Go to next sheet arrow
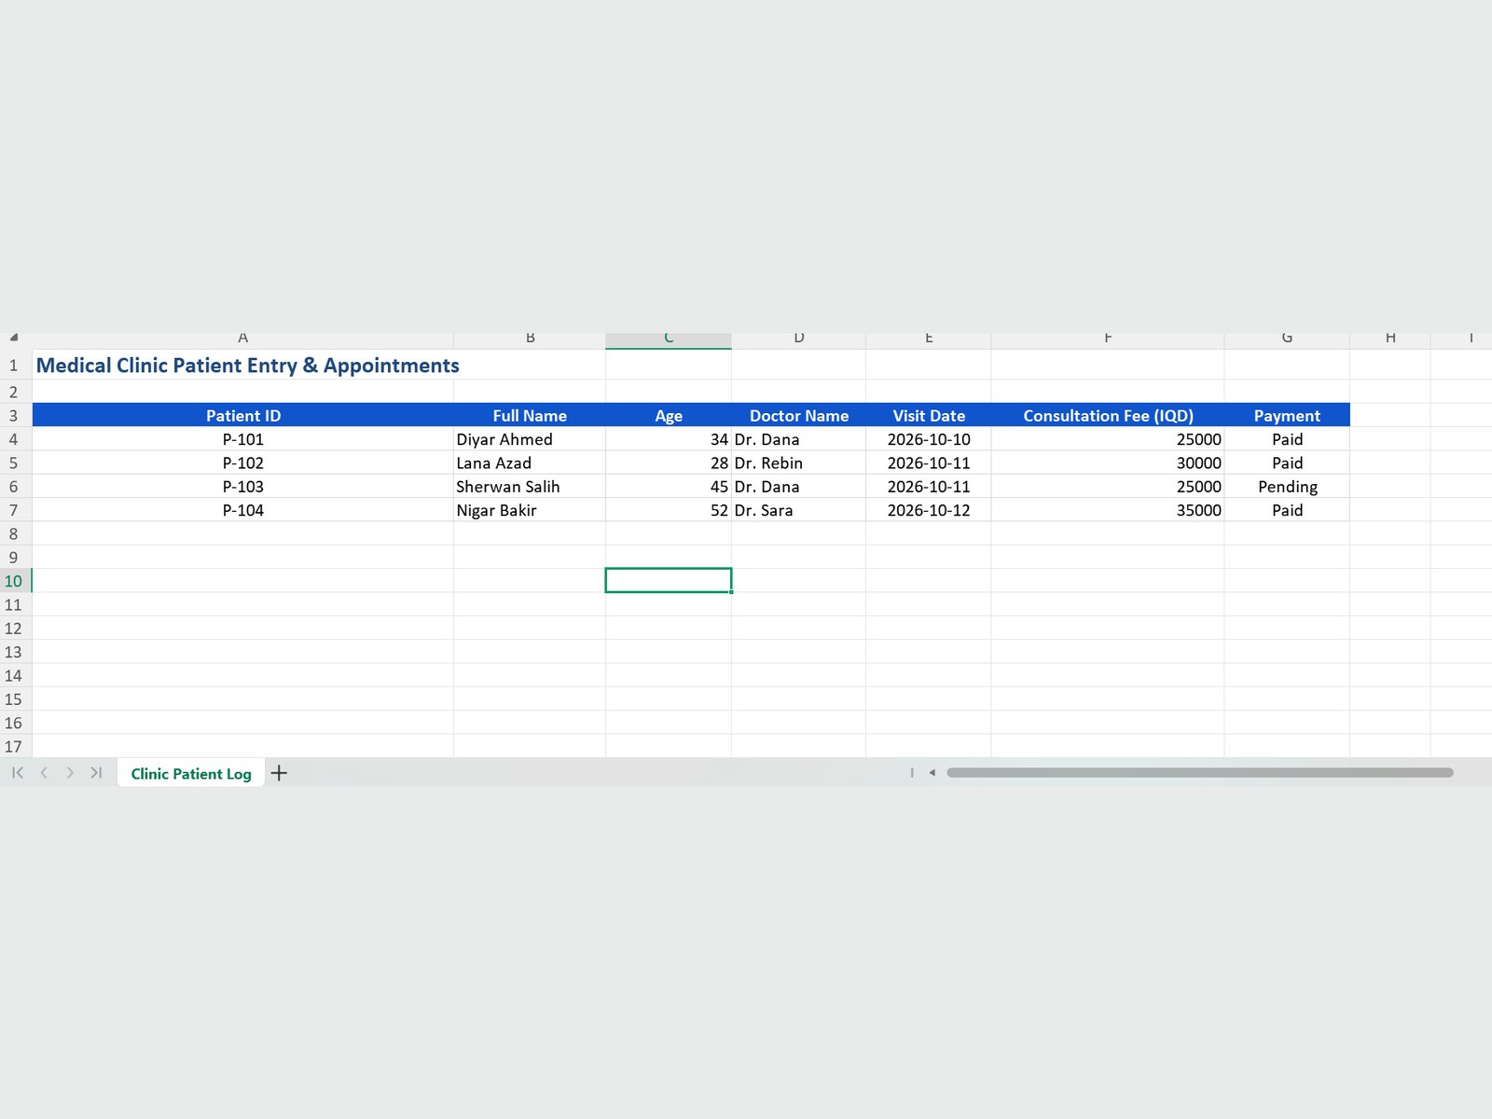 click(x=70, y=773)
